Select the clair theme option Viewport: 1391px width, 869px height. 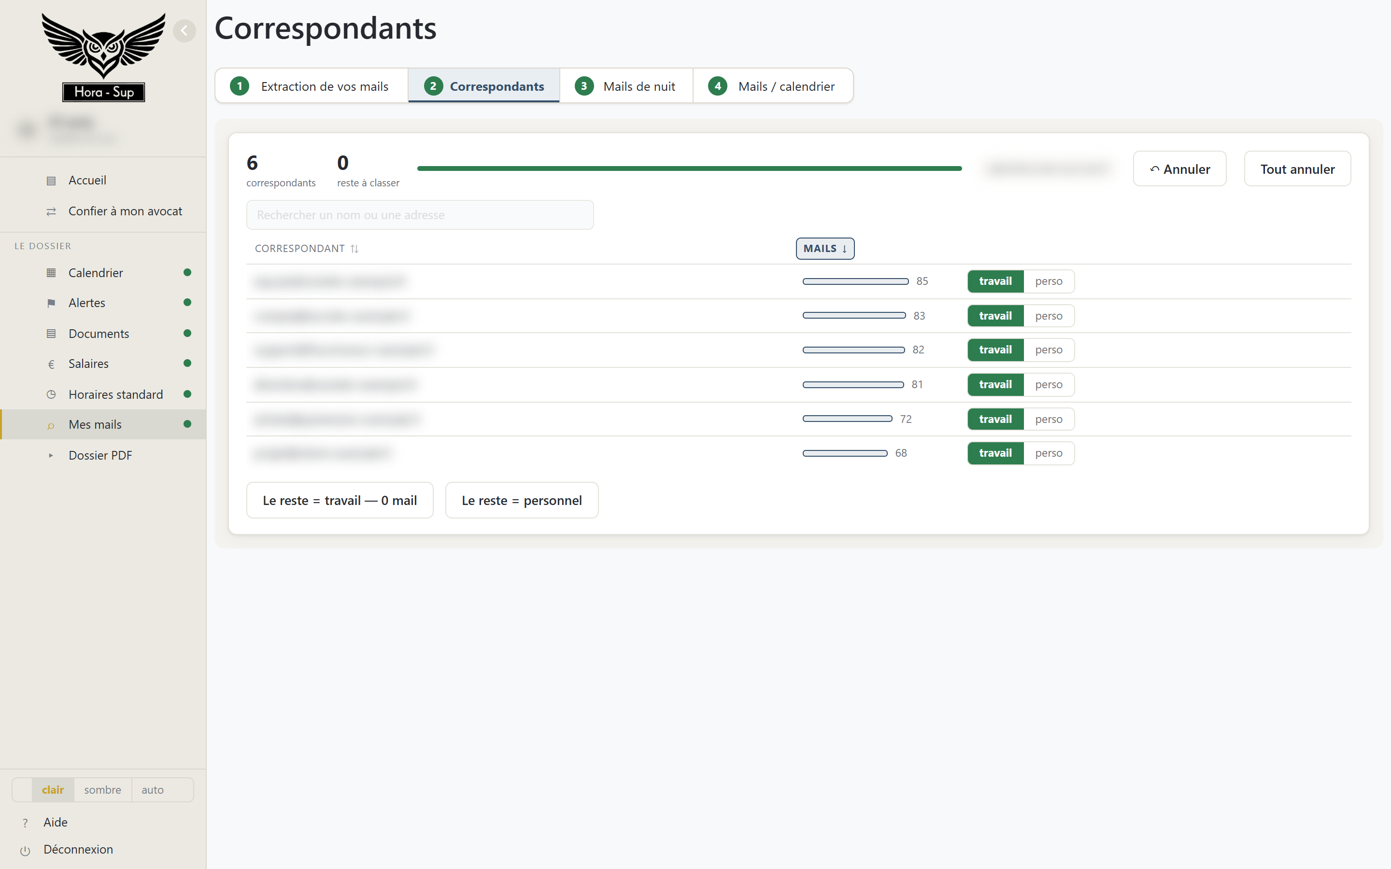pos(53,790)
